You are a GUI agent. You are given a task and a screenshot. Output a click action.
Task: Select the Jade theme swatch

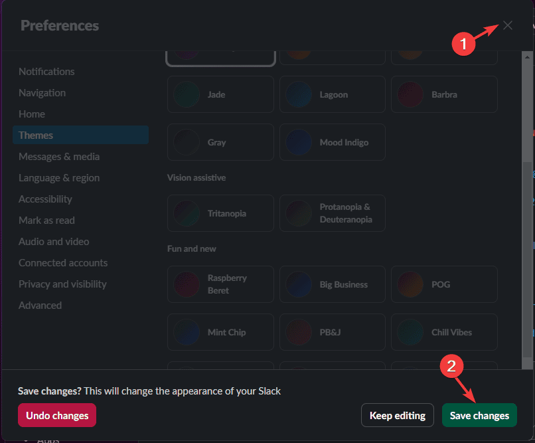pos(220,94)
